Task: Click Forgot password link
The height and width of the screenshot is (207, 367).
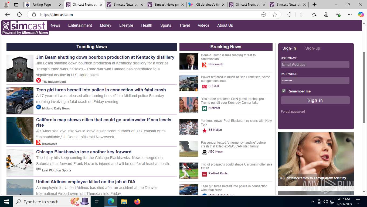Action: (x=293, y=112)
